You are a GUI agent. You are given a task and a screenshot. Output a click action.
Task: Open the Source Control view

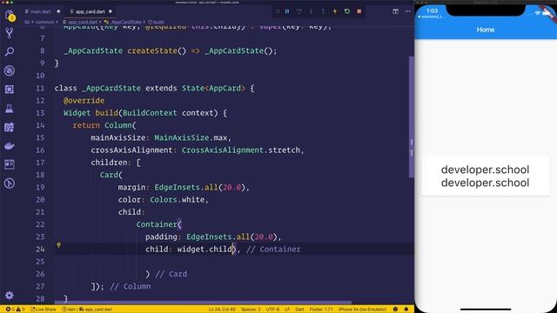[x=10, y=33]
